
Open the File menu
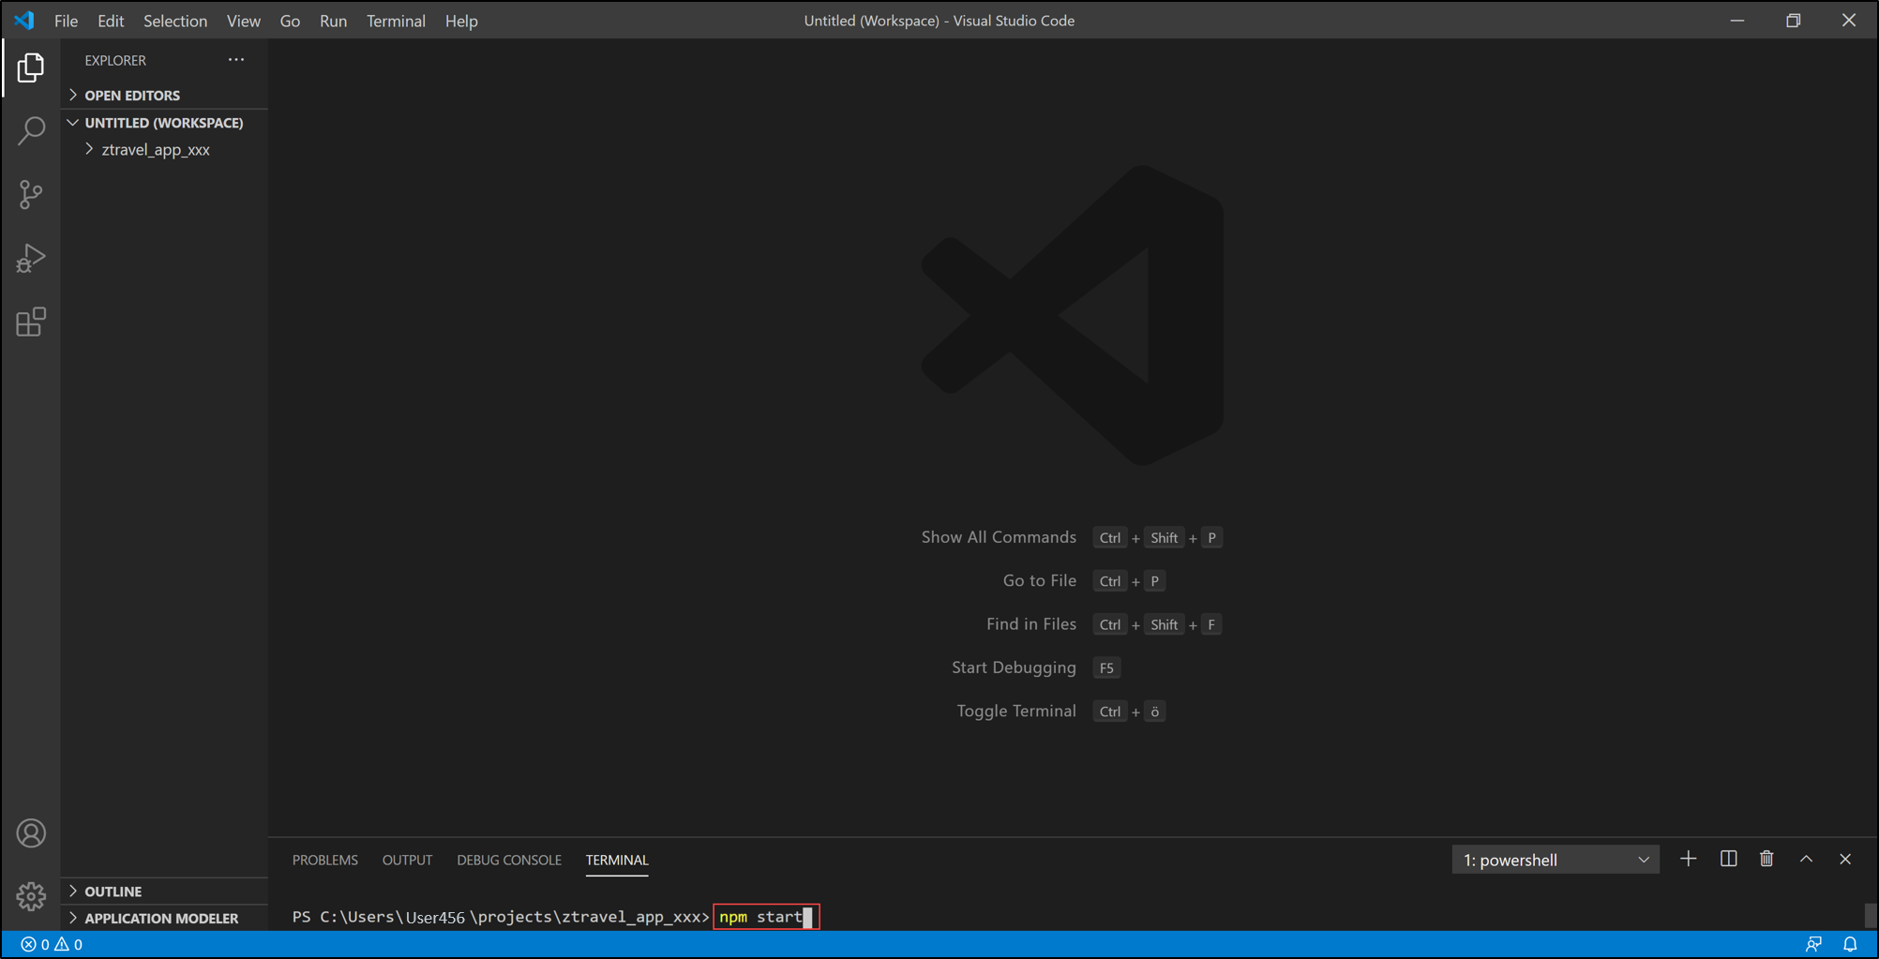(66, 21)
